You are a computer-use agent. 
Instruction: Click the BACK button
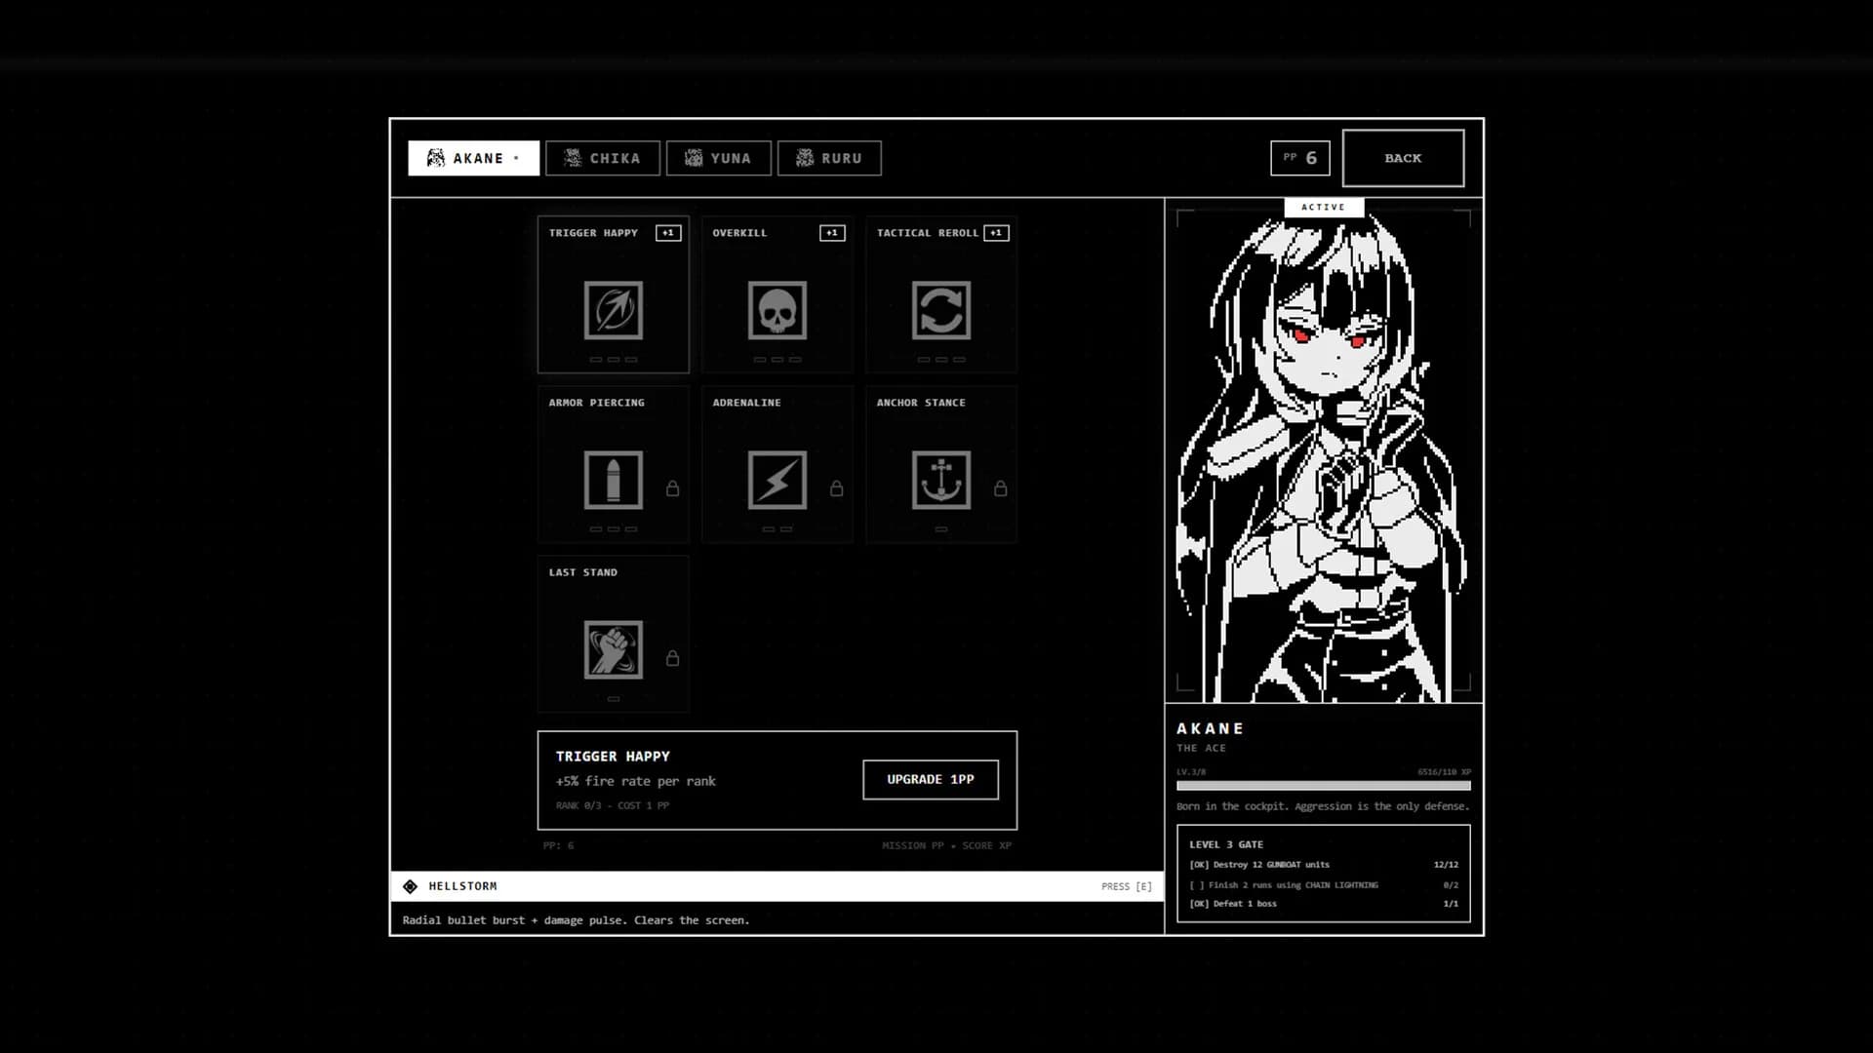point(1403,158)
